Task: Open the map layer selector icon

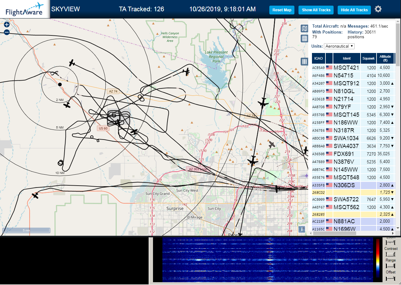Action: pyautogui.click(x=304, y=29)
